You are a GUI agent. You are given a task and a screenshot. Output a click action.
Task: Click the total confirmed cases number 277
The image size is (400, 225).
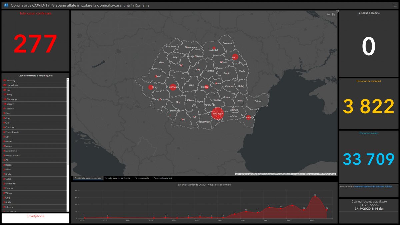click(35, 44)
